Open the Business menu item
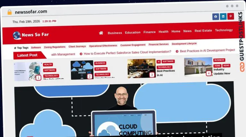The width and height of the screenshot is (246, 137). point(115,33)
